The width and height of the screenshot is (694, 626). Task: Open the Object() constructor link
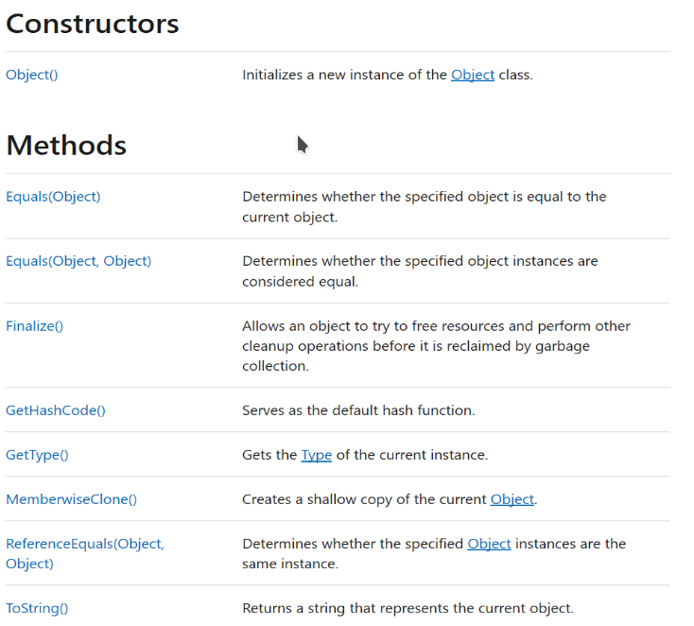point(32,75)
